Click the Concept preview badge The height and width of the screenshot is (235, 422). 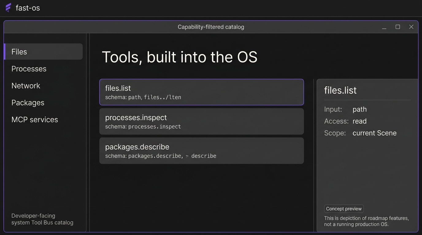(344, 209)
